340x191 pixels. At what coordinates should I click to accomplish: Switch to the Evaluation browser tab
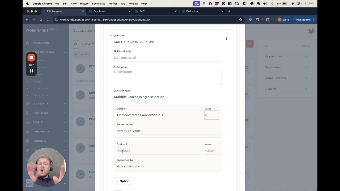[x=202, y=11]
